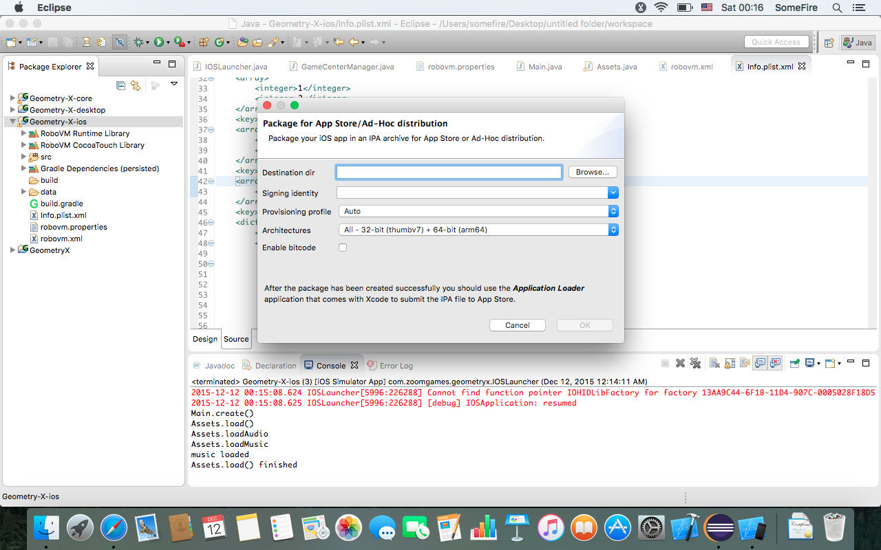Open the App Store from the Dock

click(x=617, y=527)
